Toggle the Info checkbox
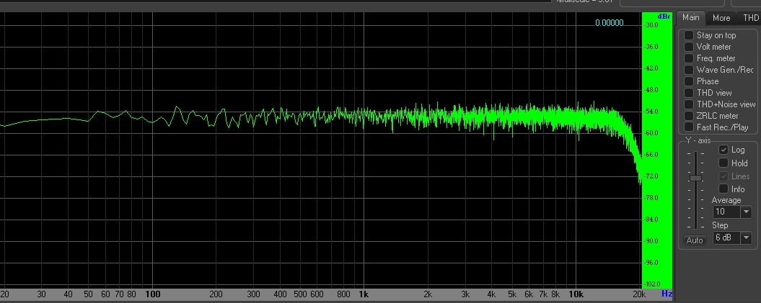This screenshot has width=761, height=303. point(723,189)
